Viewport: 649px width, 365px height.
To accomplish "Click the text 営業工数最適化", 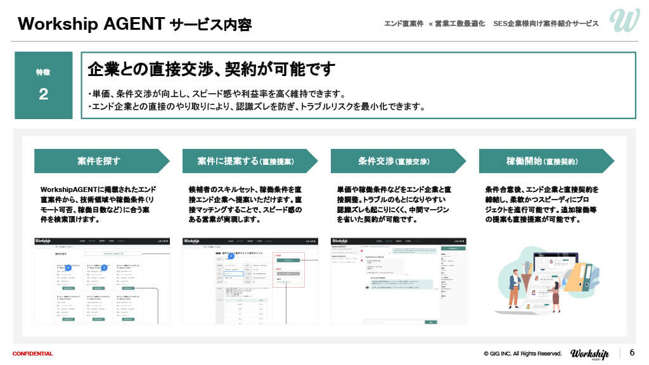I will pyautogui.click(x=459, y=23).
